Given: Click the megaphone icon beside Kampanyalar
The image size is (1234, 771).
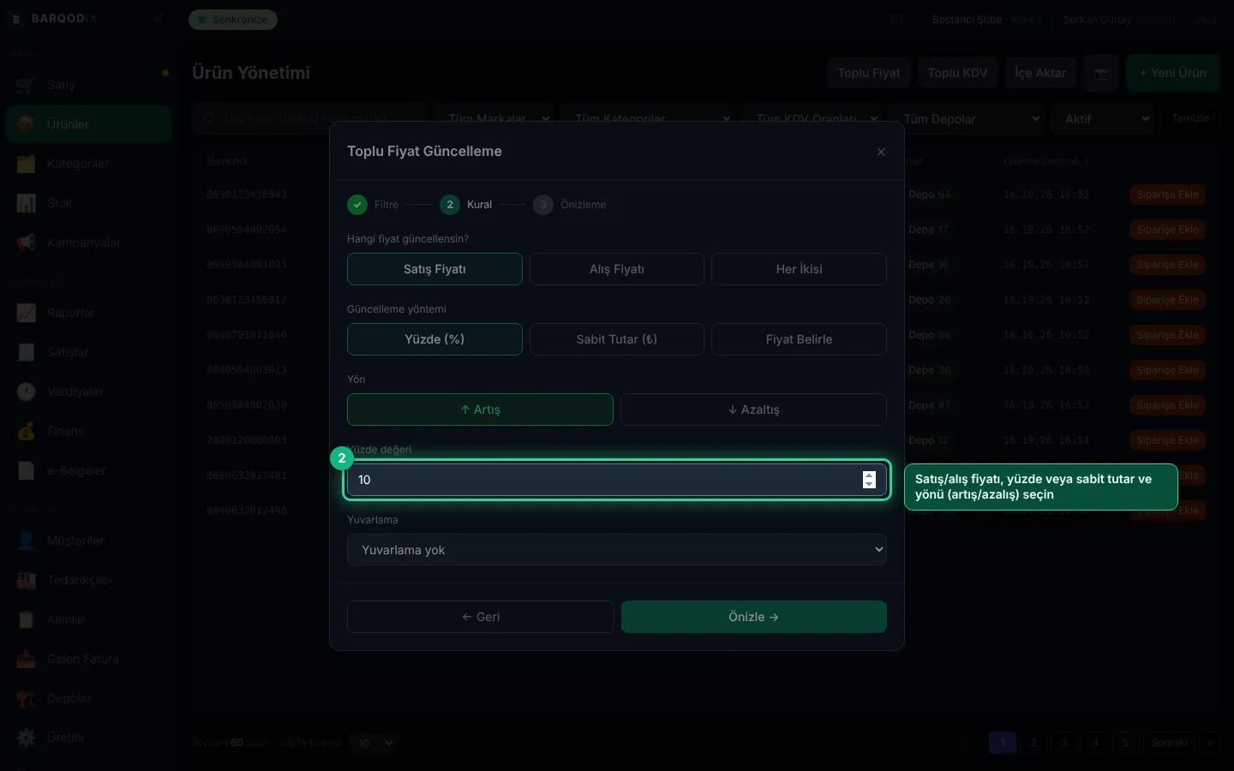Looking at the screenshot, I should pos(27,242).
